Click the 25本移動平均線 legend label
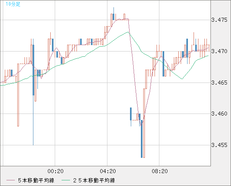Screen dimensions: 231x186 [x=94, y=180]
